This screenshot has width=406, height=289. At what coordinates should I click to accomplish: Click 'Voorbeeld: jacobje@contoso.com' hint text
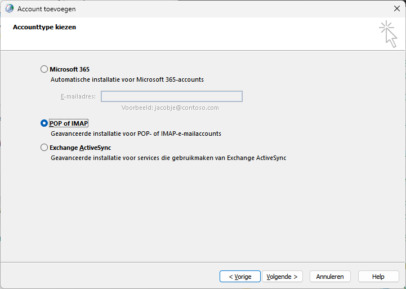pos(170,108)
